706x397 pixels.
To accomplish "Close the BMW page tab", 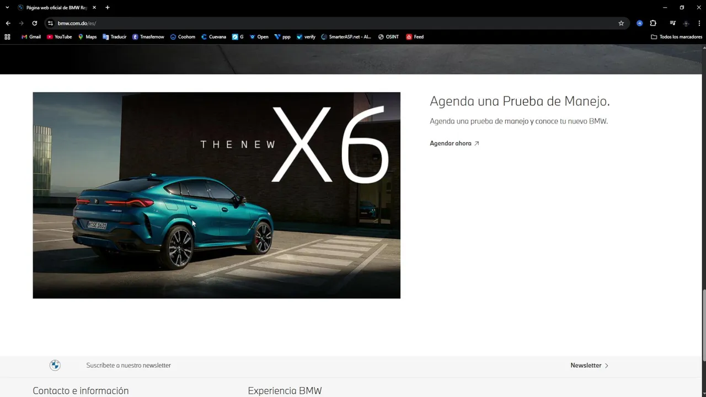I will point(94,7).
